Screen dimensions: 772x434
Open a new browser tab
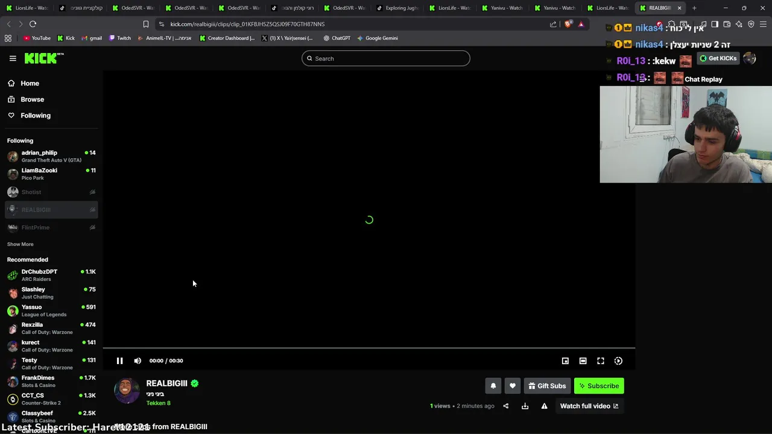(x=694, y=8)
